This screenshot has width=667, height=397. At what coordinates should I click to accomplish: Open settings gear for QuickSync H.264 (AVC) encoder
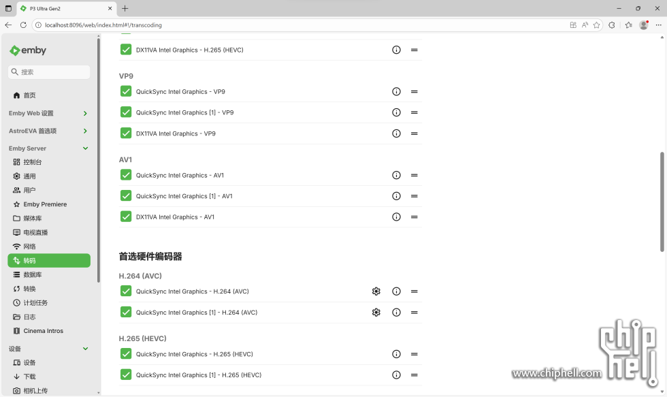pyautogui.click(x=376, y=291)
